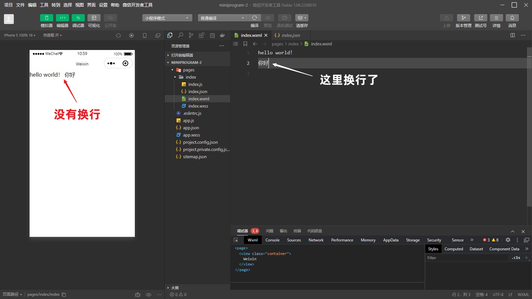The height and width of the screenshot is (299, 532).
Task: Switch to the Computed styles tab
Action: click(x=454, y=249)
